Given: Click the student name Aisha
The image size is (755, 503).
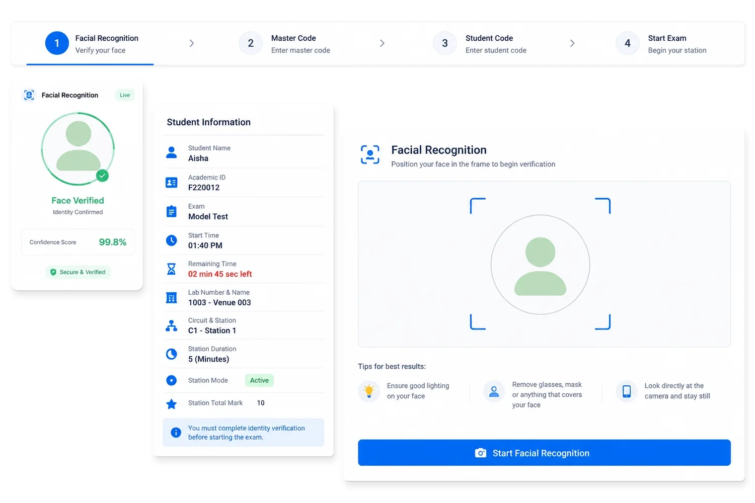Looking at the screenshot, I should coord(198,158).
